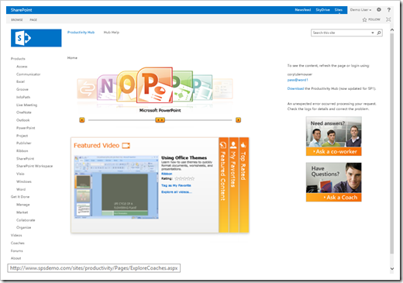Open Access in the Products list
Viewport: 403px width, 283px height.
(22, 67)
